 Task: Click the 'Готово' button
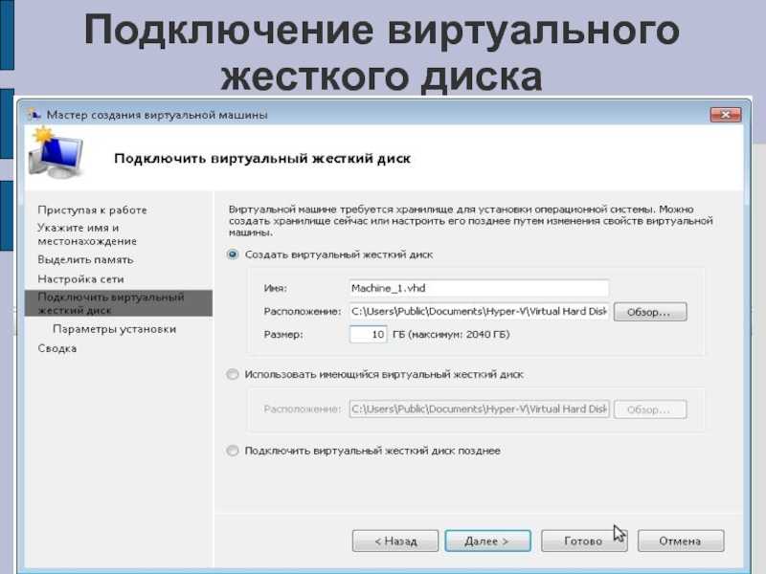coord(583,540)
